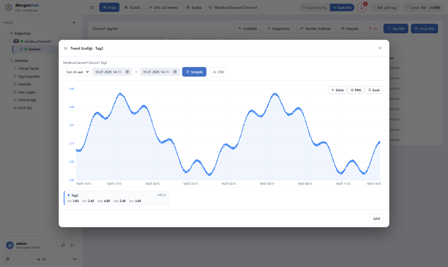Switch to the OPC UA İstemci tab
Screen dimensions: 448x267
pos(163,7)
